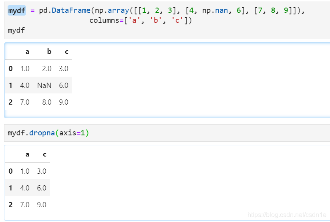This screenshot has width=330, height=222.
Task: Click the 'a' string in columns list
Action: 134,20
